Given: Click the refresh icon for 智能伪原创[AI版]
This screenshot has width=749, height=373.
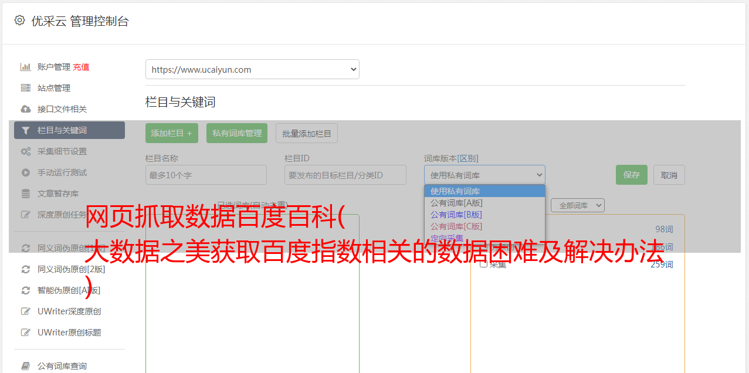Looking at the screenshot, I should coord(25,290).
